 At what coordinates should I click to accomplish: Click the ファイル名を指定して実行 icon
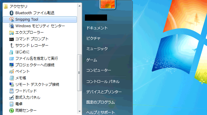[x=12, y=59]
